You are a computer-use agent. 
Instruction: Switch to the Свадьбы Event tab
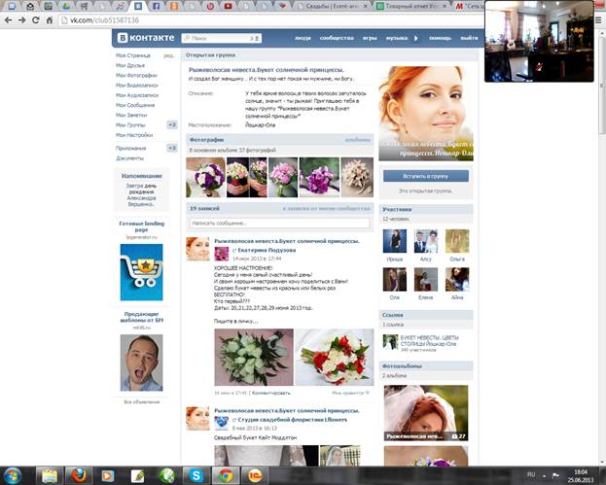(335, 6)
